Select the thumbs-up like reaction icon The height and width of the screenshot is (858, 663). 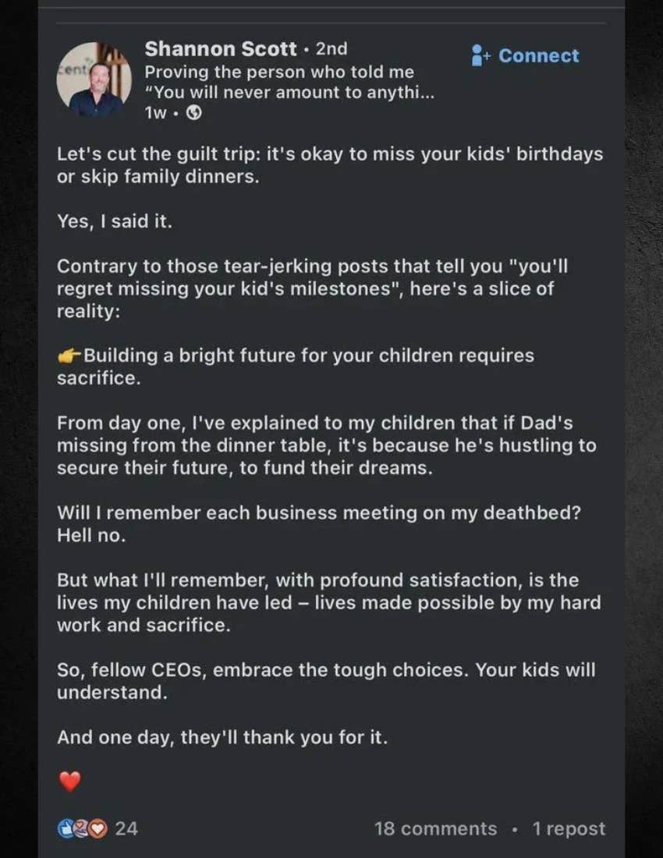(66, 828)
